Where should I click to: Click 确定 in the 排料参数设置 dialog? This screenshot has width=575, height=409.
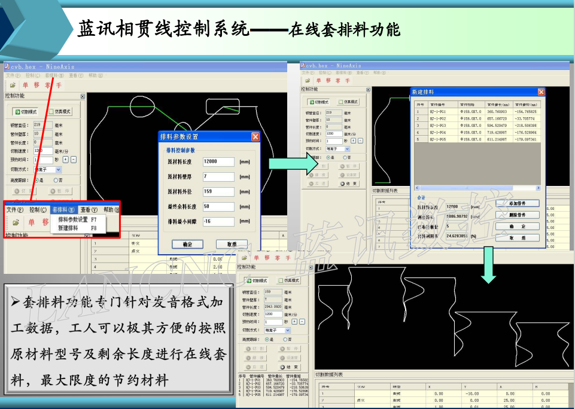coord(187,244)
